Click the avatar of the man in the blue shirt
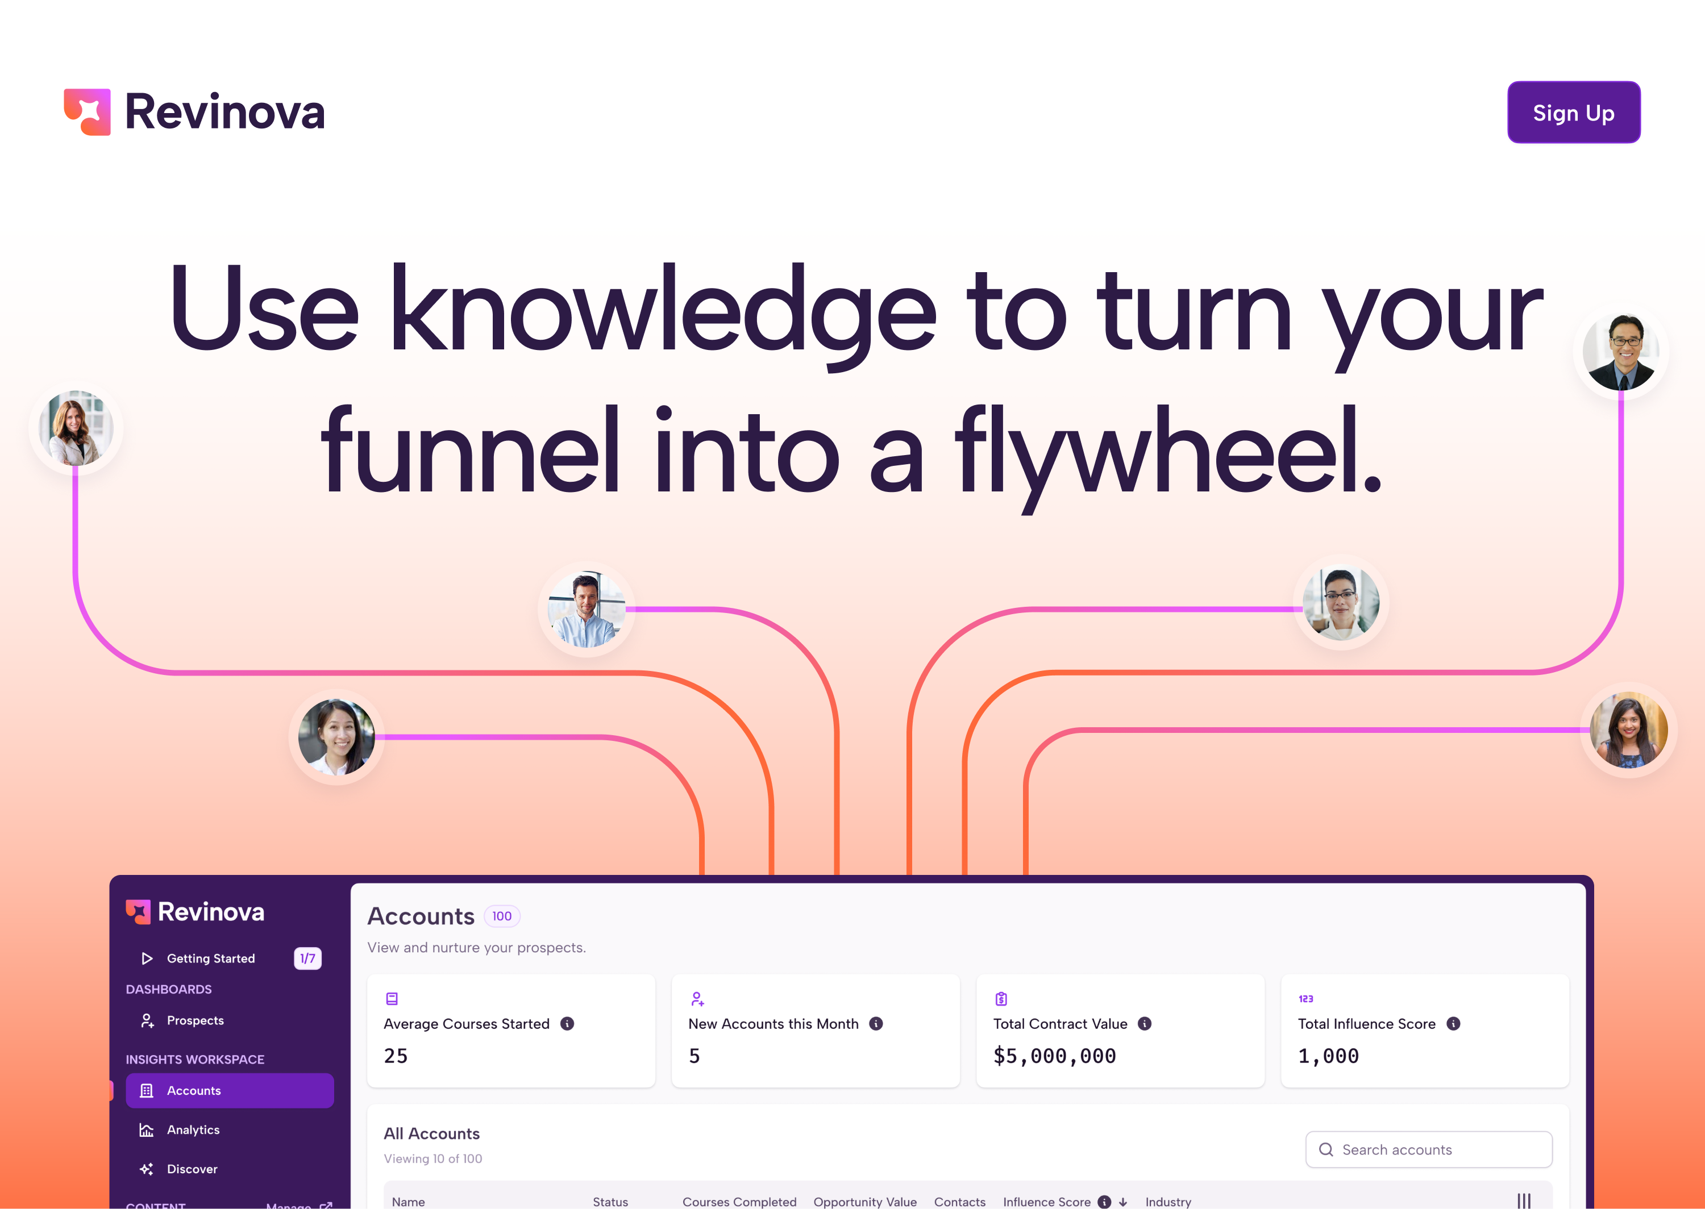 pos(587,609)
